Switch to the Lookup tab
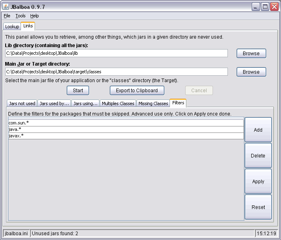This screenshot has height=240, width=281. (x=12, y=27)
